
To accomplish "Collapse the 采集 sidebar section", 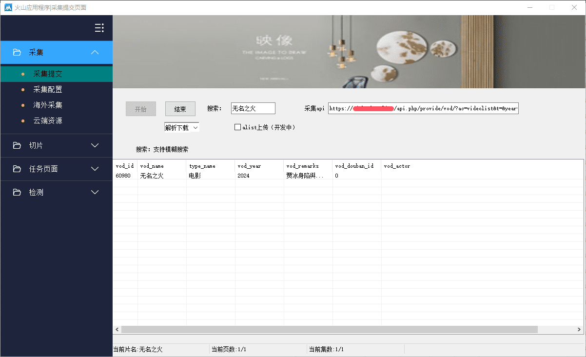I will [95, 52].
